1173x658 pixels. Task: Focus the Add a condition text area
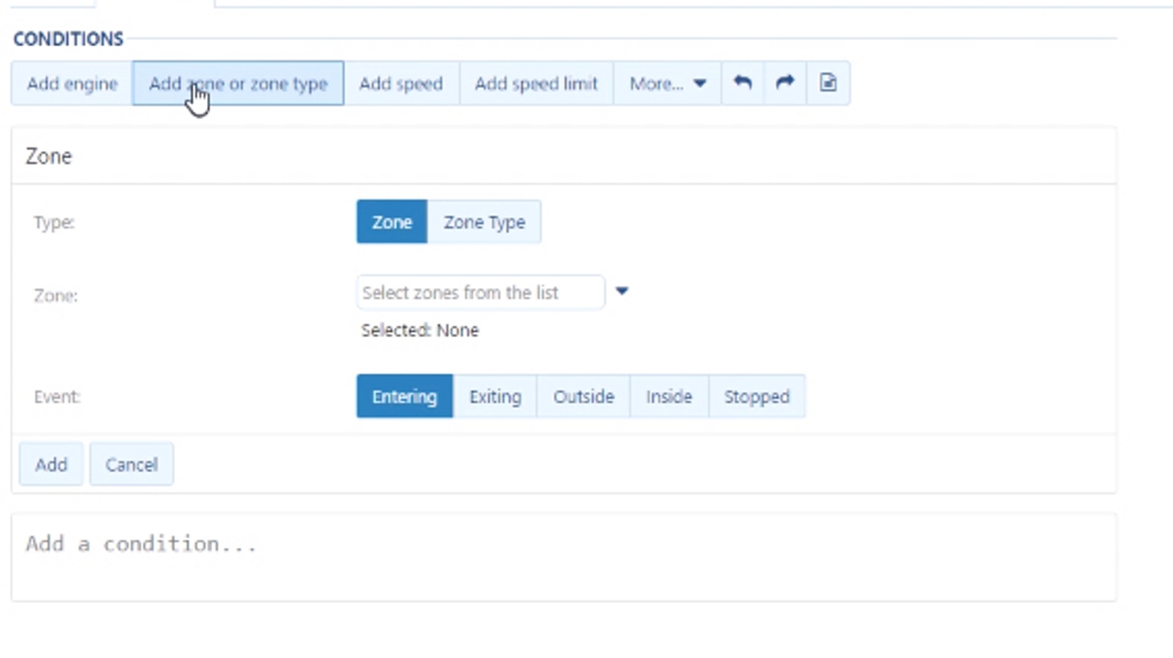[563, 556]
